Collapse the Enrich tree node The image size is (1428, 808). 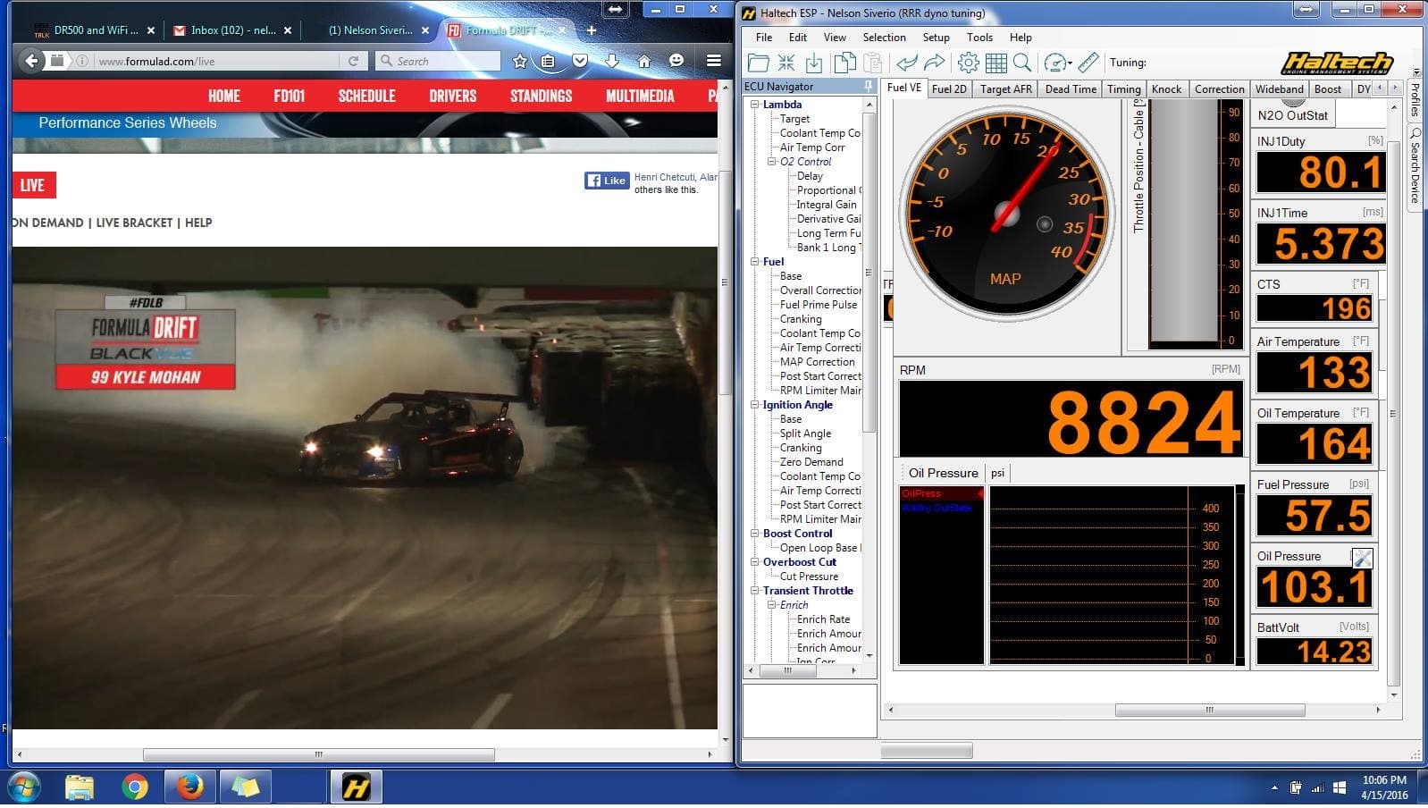(772, 605)
